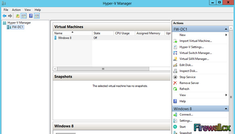Open Hyper-V Settings... action
Viewport: 235px width, 134px height.
pos(192,47)
